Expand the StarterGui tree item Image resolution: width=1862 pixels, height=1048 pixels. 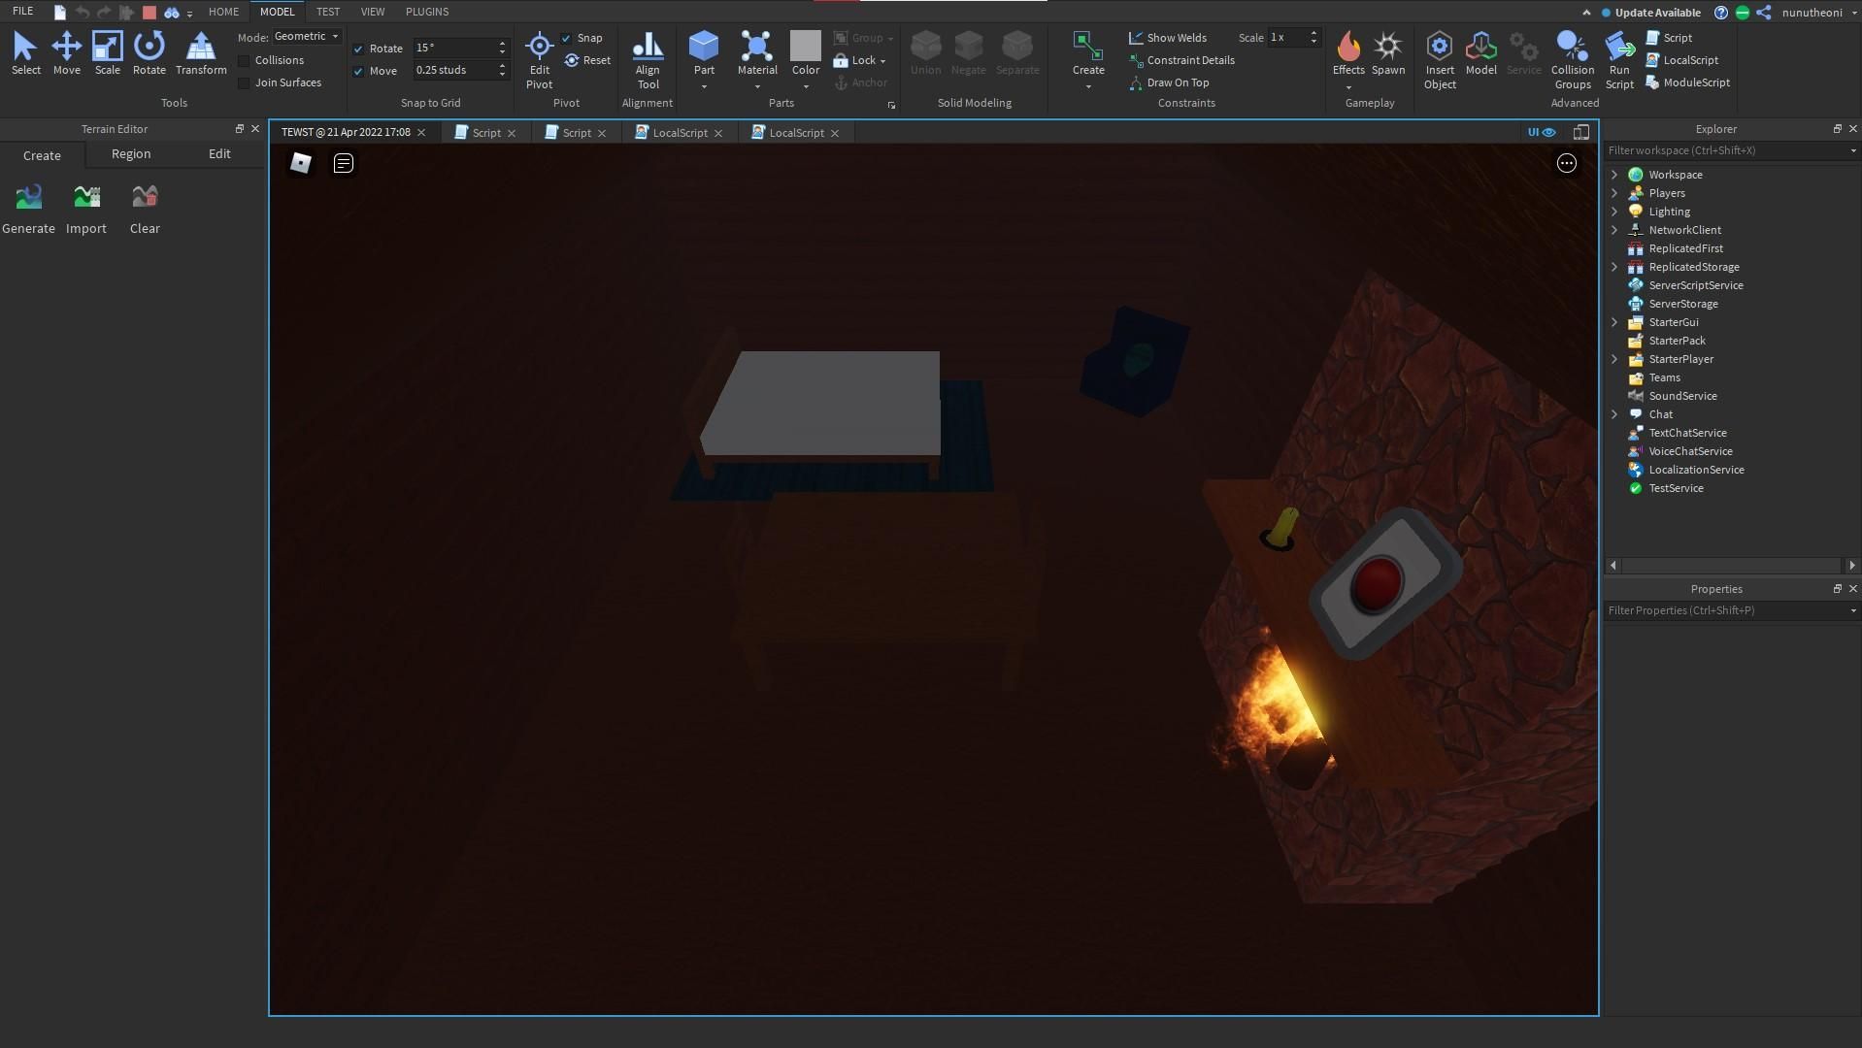[1614, 321]
